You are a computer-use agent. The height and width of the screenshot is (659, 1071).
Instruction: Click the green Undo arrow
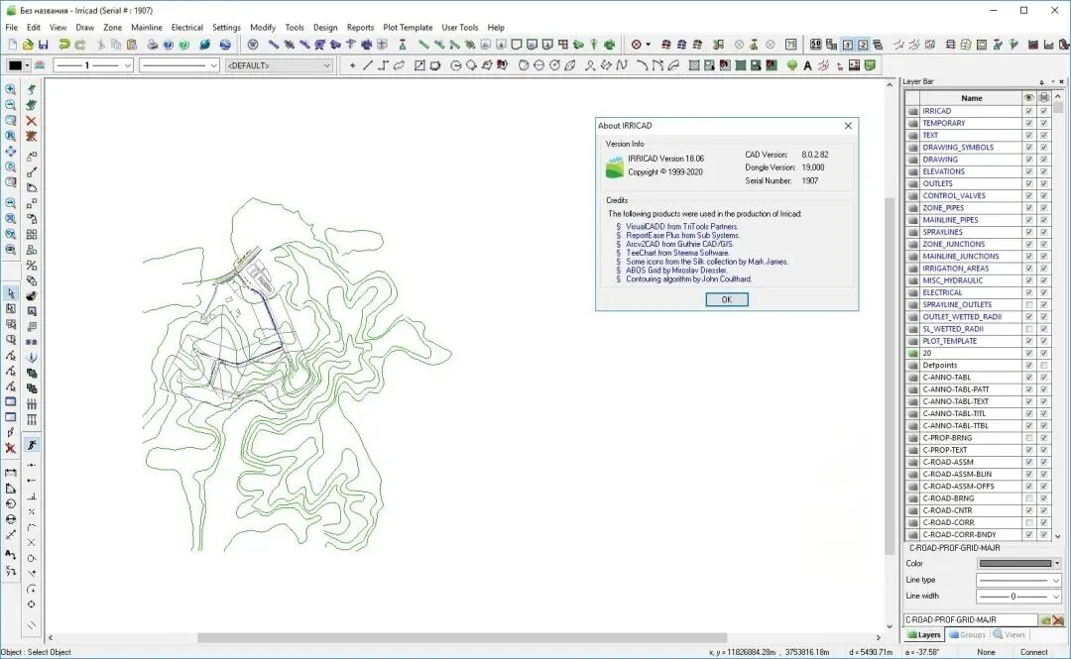(64, 45)
